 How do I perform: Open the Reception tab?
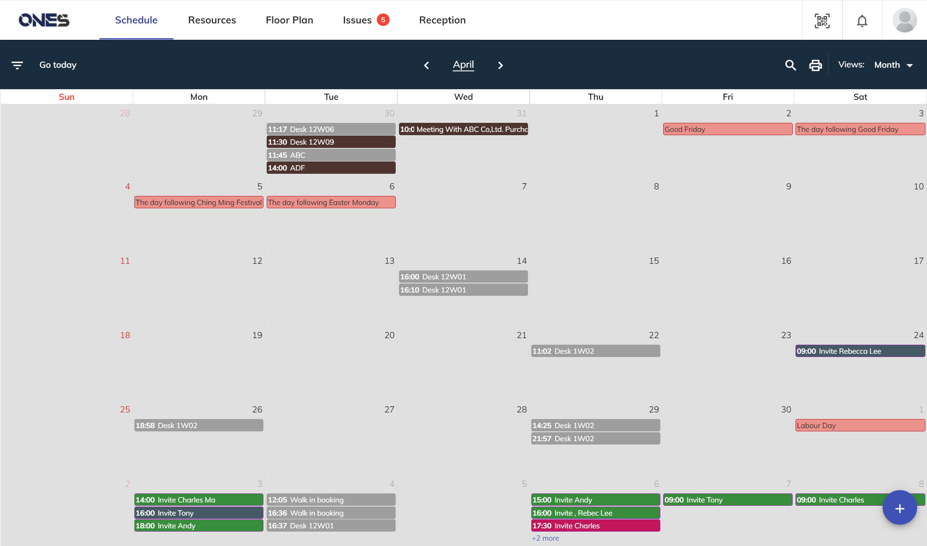click(x=442, y=20)
